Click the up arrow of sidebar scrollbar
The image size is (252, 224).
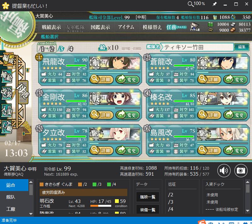(31, 182)
